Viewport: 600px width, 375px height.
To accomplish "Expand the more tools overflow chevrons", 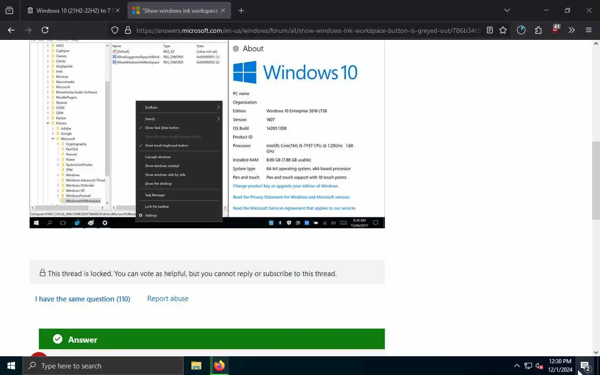I will click(571, 30).
